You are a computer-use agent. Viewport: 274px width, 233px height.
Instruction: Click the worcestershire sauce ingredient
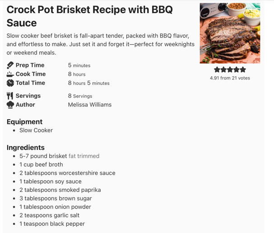[67, 173]
